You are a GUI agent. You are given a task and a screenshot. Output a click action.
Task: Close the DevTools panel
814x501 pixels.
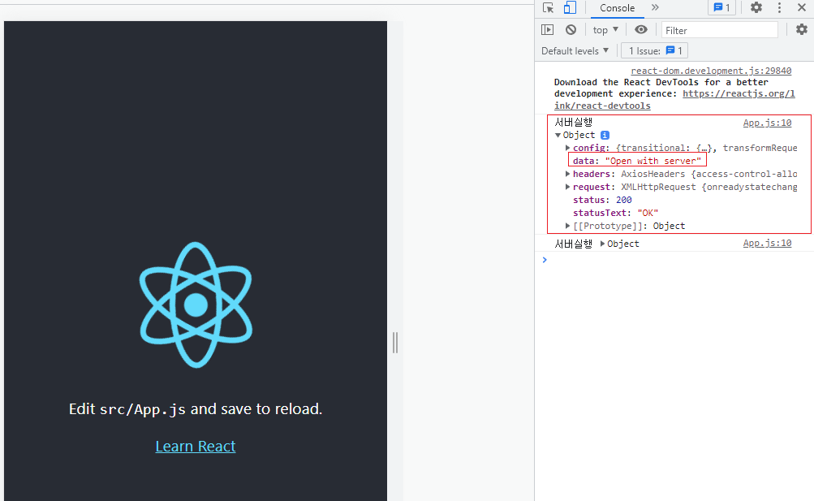point(802,8)
